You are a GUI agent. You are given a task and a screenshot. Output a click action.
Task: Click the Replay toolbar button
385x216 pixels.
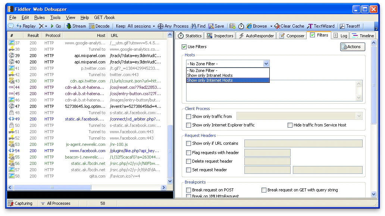pyautogui.click(x=26, y=26)
